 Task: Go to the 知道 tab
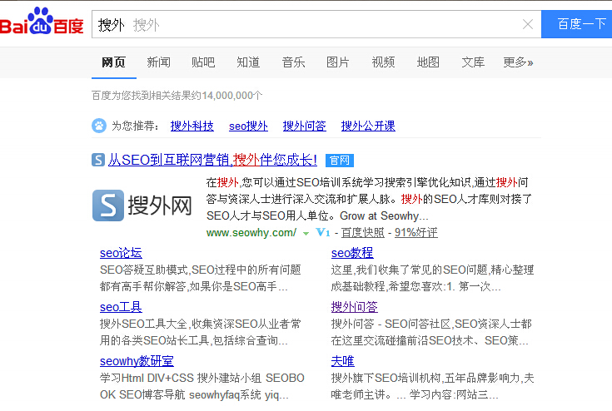pyautogui.click(x=248, y=62)
